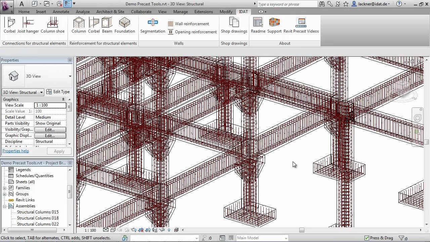Open Beam reinforcement tool

(x=107, y=26)
